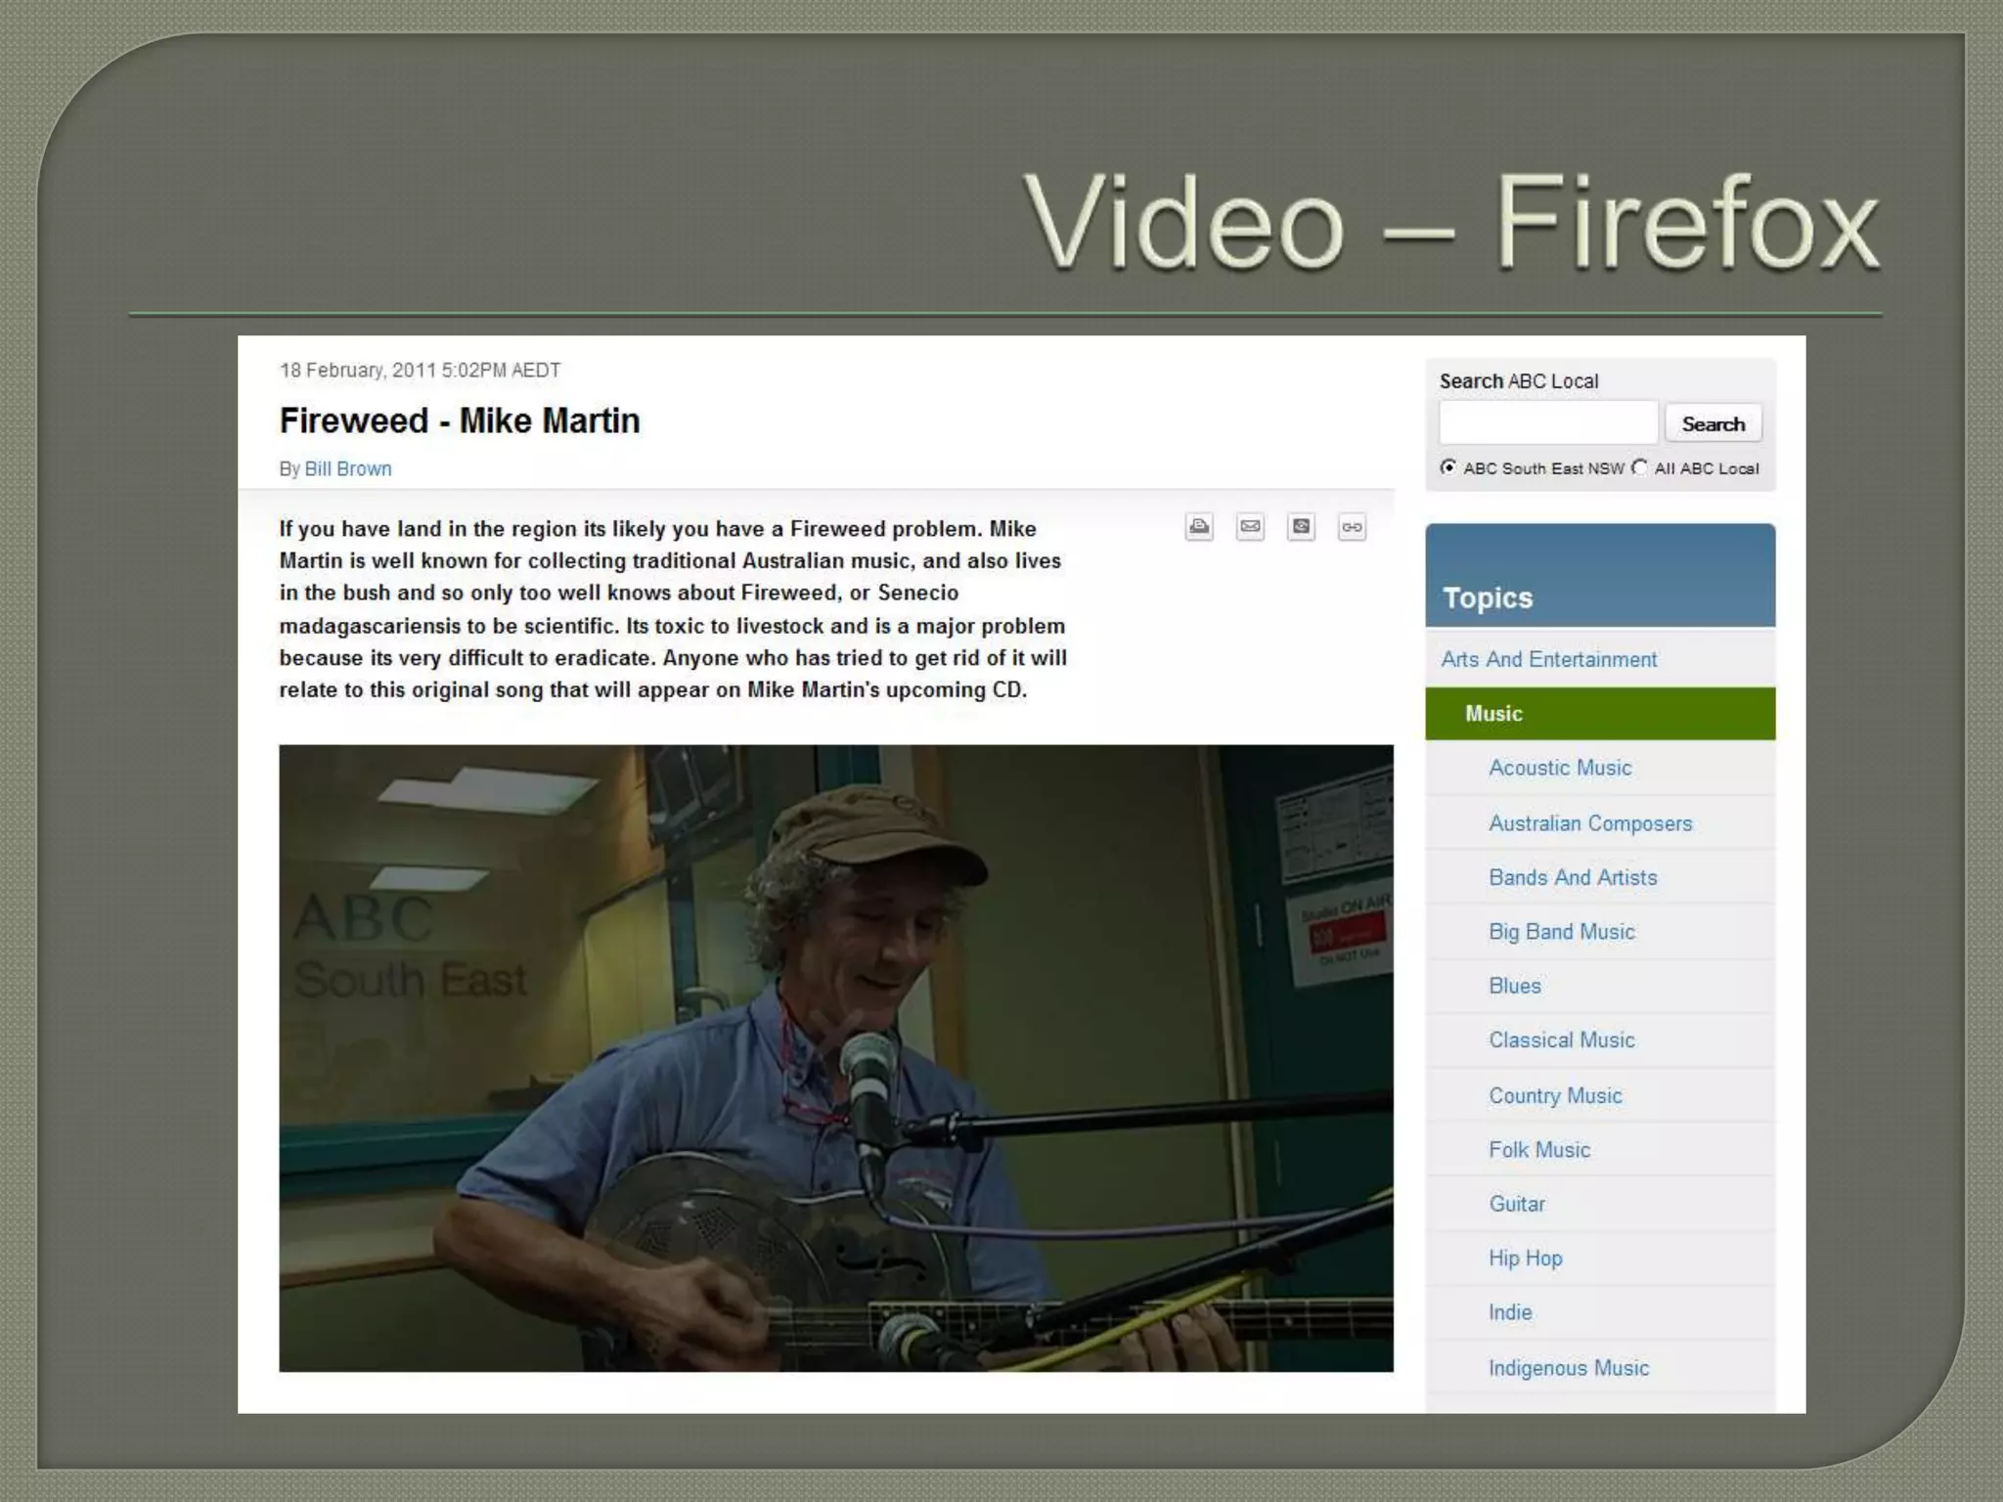The height and width of the screenshot is (1502, 2003).
Task: Click the email article envelope icon
Action: (x=1250, y=527)
